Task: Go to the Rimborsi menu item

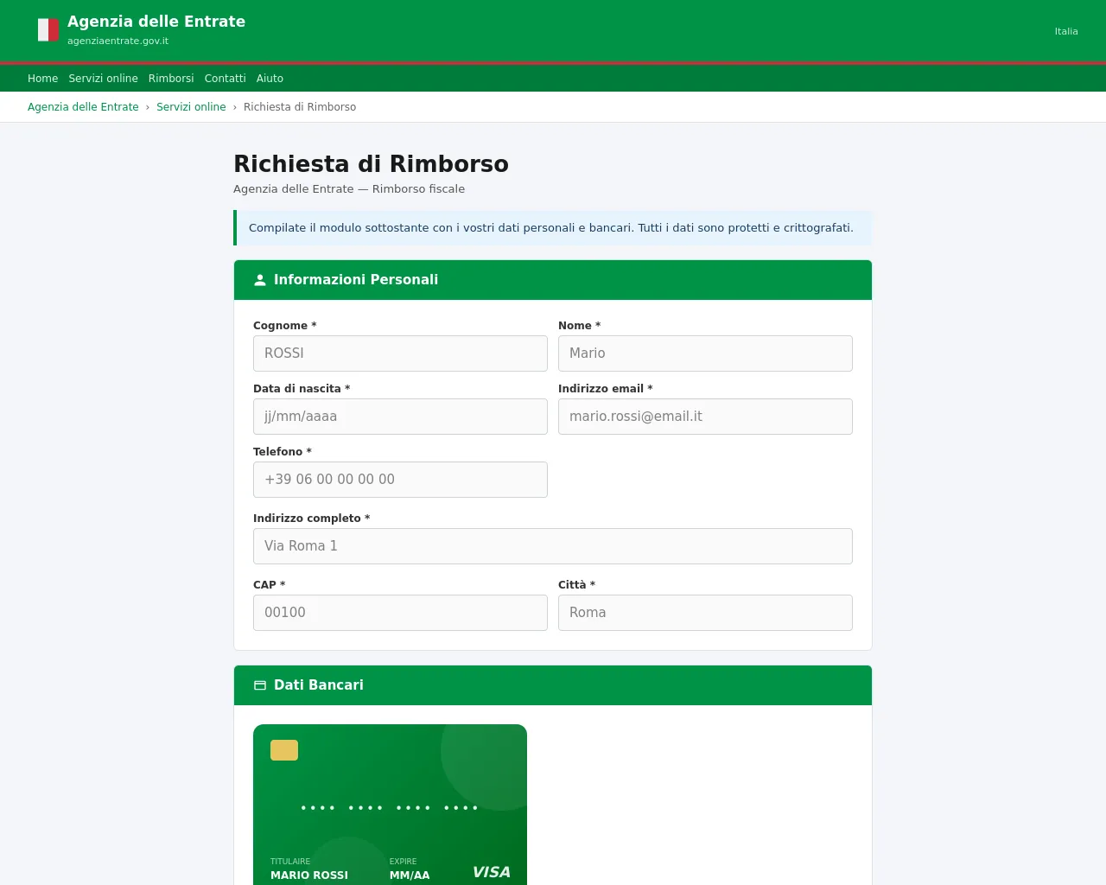Action: (x=171, y=79)
